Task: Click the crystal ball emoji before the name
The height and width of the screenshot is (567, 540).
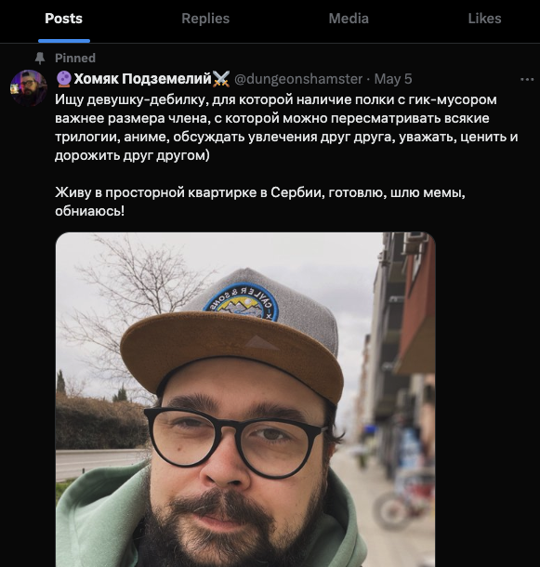Action: [x=64, y=79]
